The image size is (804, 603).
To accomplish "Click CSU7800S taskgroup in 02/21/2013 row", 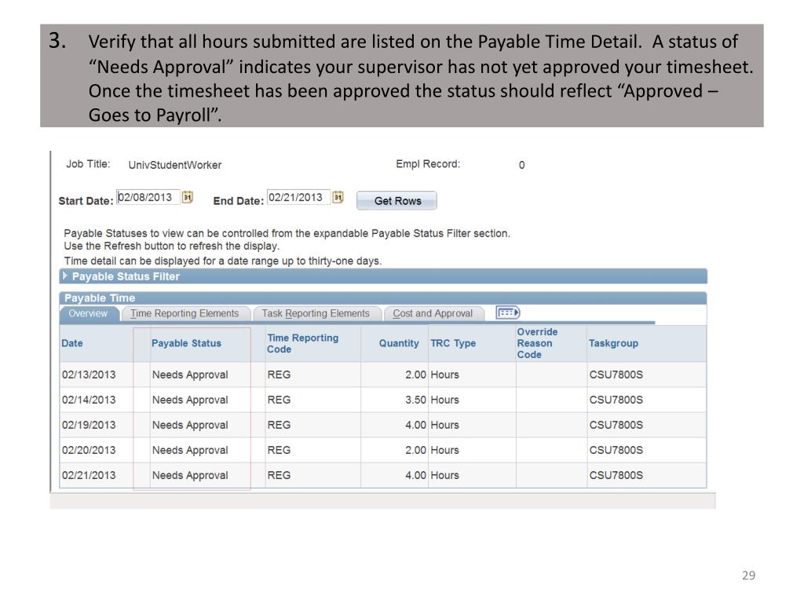I will tap(616, 475).
